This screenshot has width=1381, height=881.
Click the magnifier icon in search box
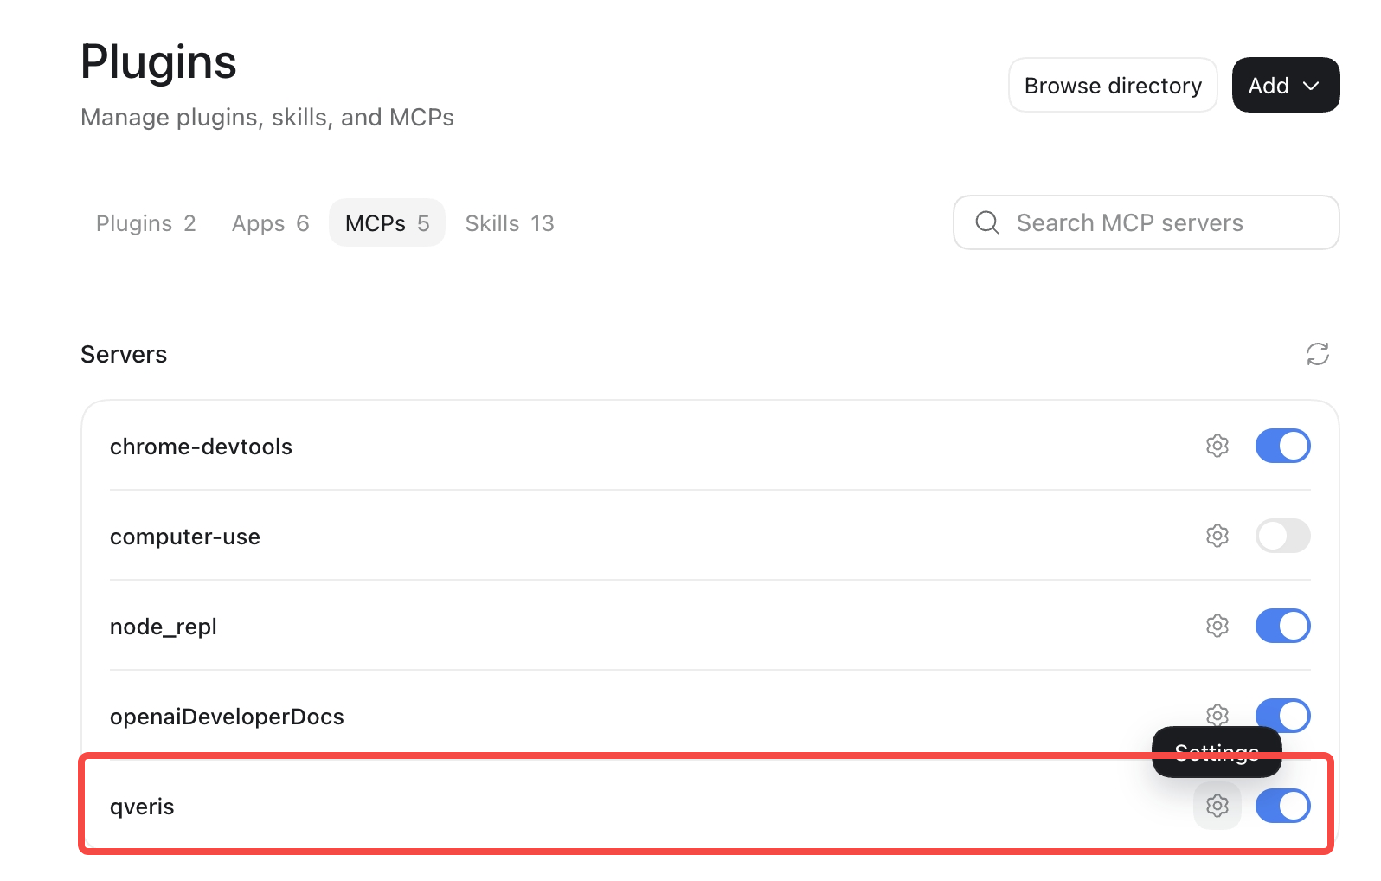tap(987, 222)
